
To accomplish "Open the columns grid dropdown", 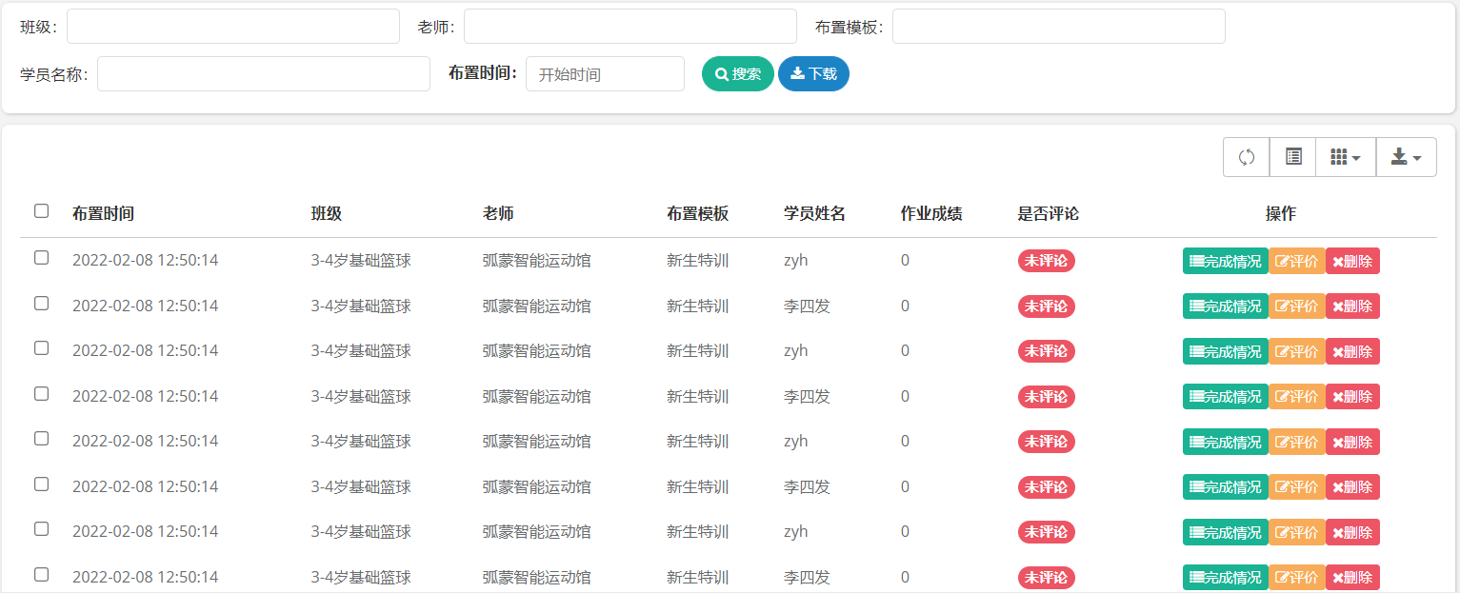I will (1345, 157).
